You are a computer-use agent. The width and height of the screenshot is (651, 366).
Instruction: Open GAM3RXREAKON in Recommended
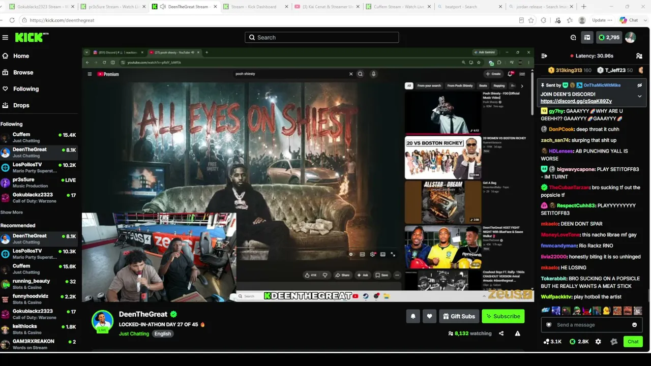pos(39,344)
